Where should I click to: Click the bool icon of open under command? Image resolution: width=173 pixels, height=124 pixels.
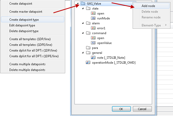tap(93, 38)
